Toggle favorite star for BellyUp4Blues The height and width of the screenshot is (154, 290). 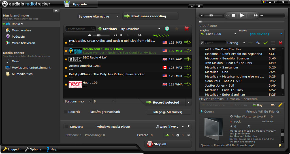[x=66, y=76]
